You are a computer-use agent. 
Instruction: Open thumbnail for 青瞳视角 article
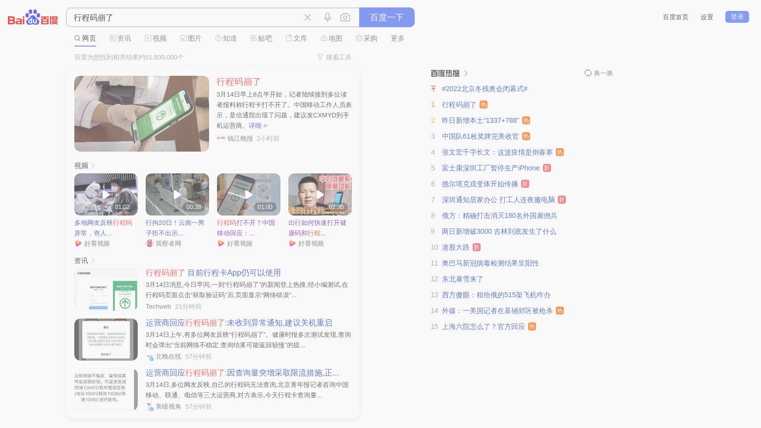[x=106, y=389]
